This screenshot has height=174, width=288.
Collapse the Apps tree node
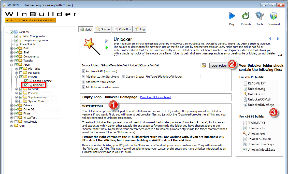(11, 65)
